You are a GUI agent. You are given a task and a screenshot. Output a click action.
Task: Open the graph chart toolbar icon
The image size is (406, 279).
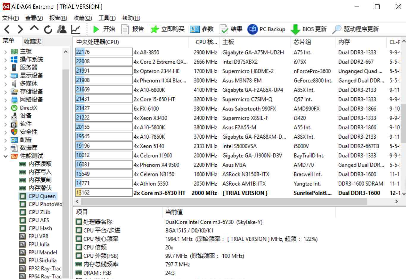[76, 29]
